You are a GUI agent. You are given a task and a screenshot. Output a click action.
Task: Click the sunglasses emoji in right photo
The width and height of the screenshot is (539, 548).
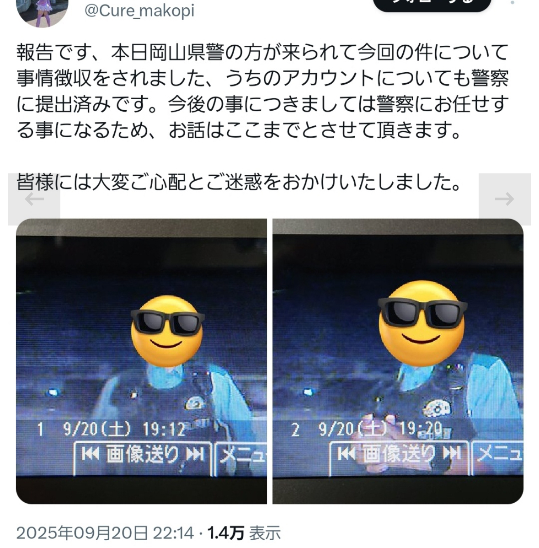[x=422, y=323]
